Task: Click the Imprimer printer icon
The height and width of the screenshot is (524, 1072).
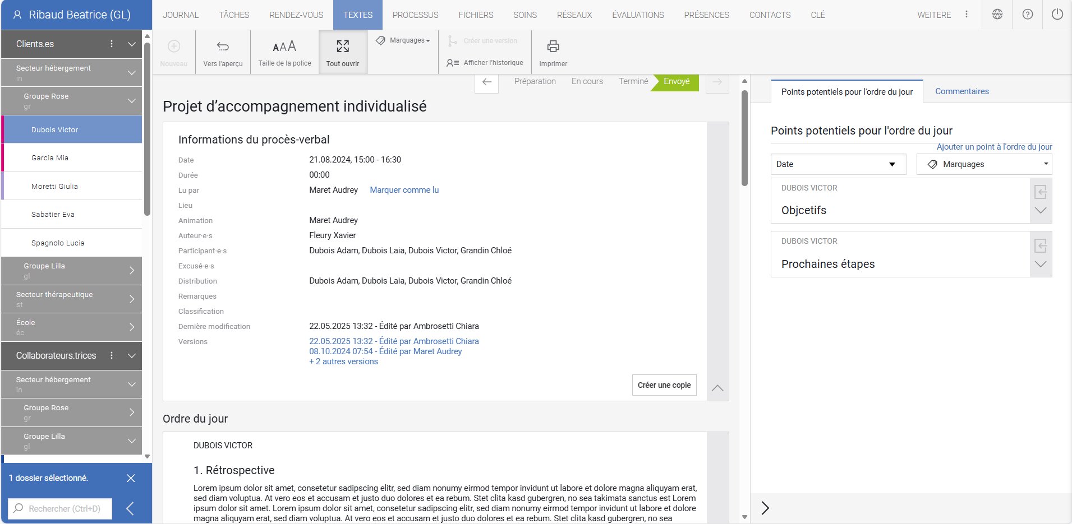Action: [x=553, y=47]
